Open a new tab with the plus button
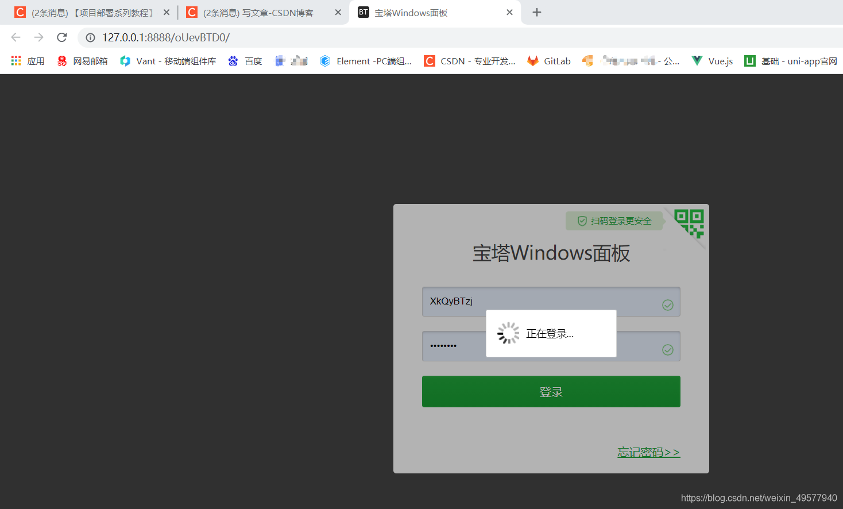 click(537, 12)
